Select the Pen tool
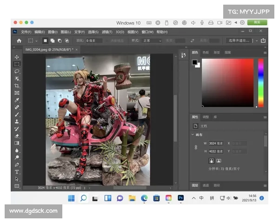 [17, 164]
